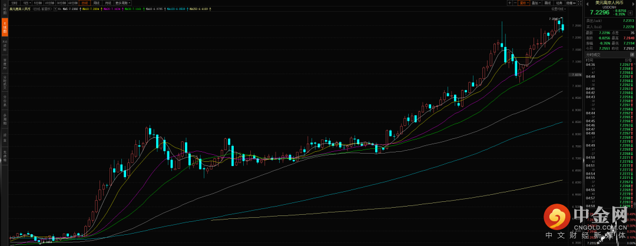Click the 美元离岸人民币 chart title label
636x246 pixels.
pyautogui.click(x=20, y=9)
